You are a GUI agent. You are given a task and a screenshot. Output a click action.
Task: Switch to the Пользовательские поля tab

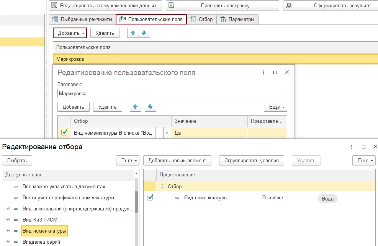(151, 19)
